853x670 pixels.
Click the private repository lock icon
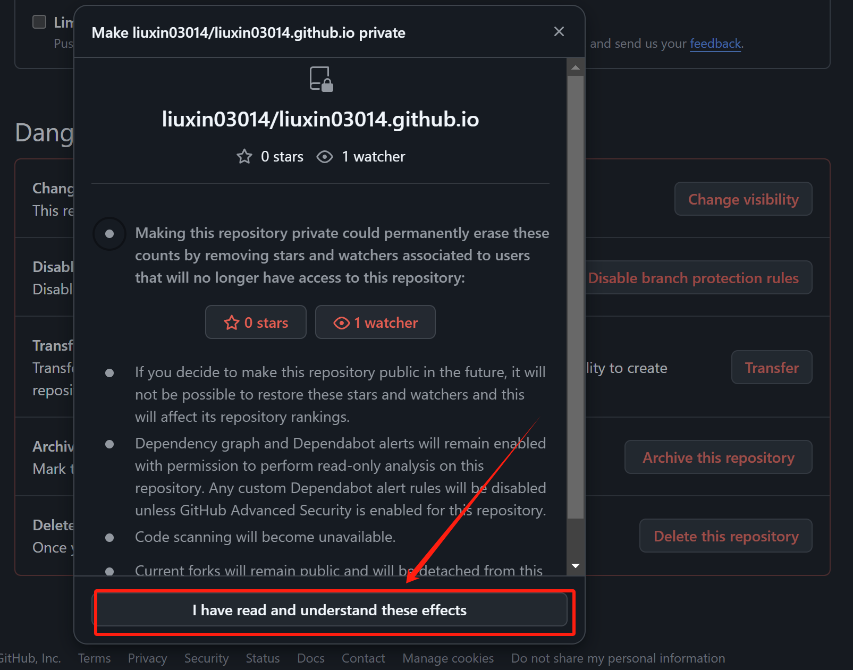[322, 79]
